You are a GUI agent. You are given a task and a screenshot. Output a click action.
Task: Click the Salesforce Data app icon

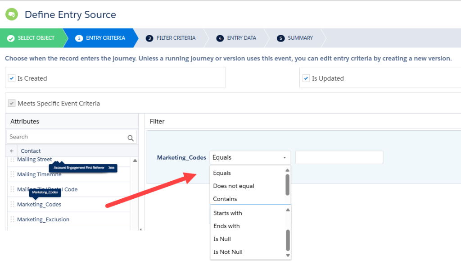pos(11,14)
